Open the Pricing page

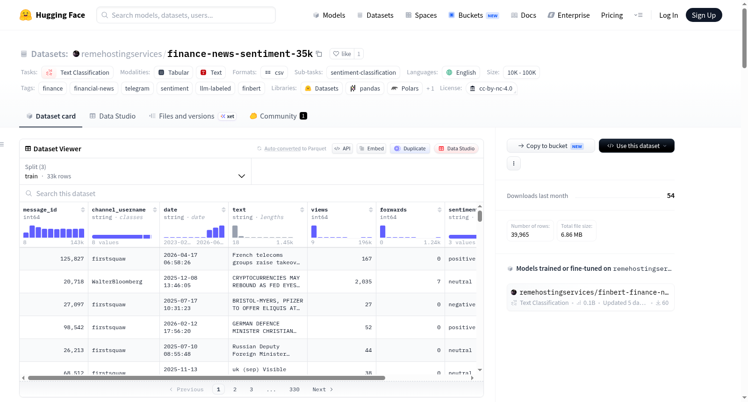click(x=612, y=15)
